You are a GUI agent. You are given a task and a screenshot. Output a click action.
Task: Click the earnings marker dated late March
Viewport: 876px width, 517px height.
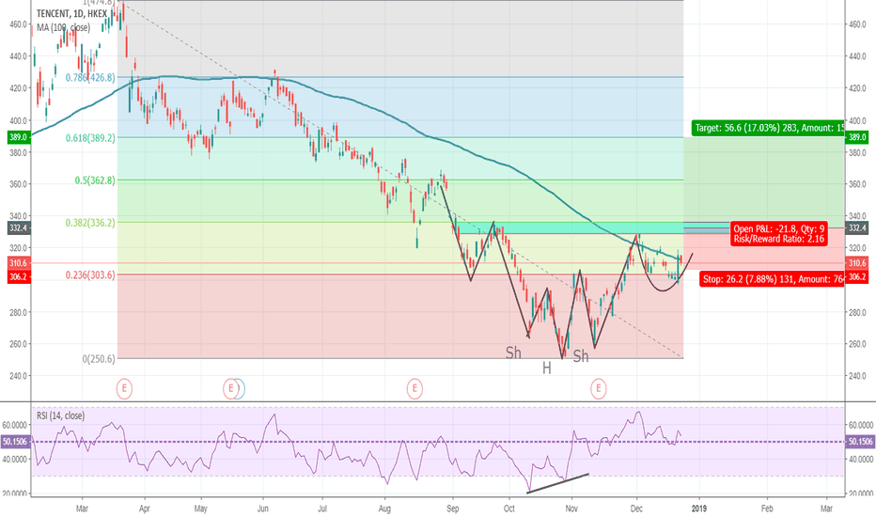click(124, 388)
